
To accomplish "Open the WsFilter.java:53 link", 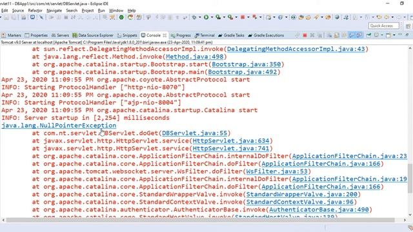I will point(277,171).
